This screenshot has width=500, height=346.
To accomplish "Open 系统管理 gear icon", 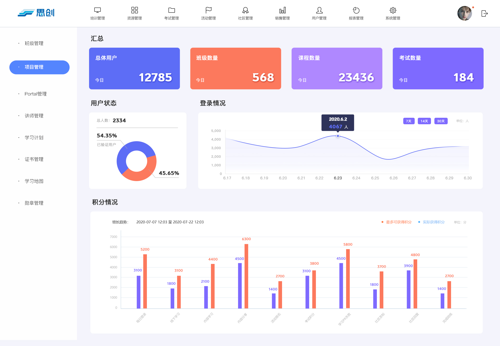I will [393, 10].
